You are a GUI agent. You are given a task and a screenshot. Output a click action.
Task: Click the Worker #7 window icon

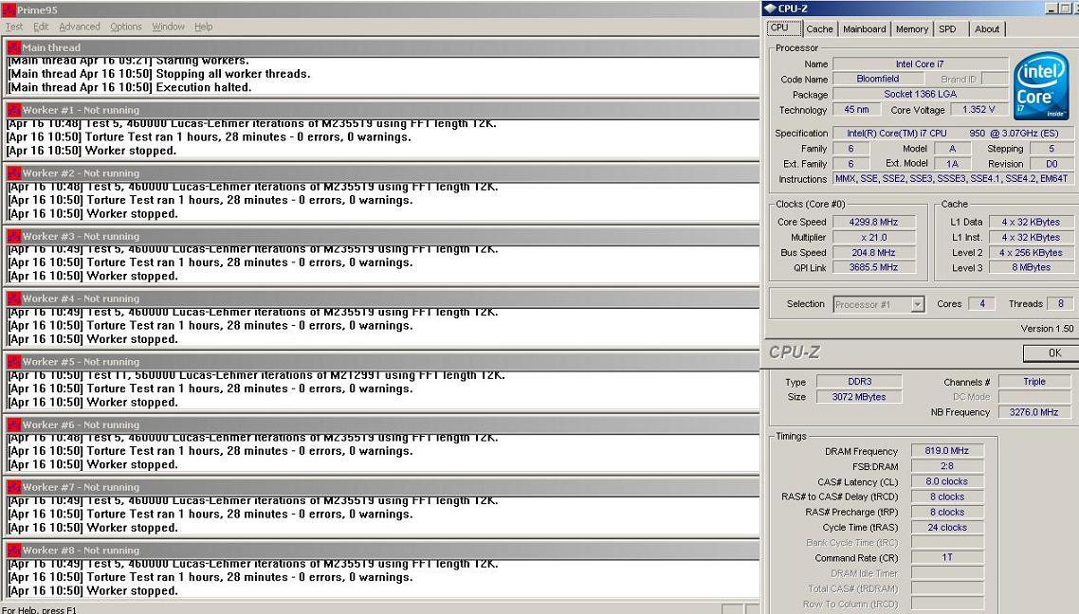point(14,487)
